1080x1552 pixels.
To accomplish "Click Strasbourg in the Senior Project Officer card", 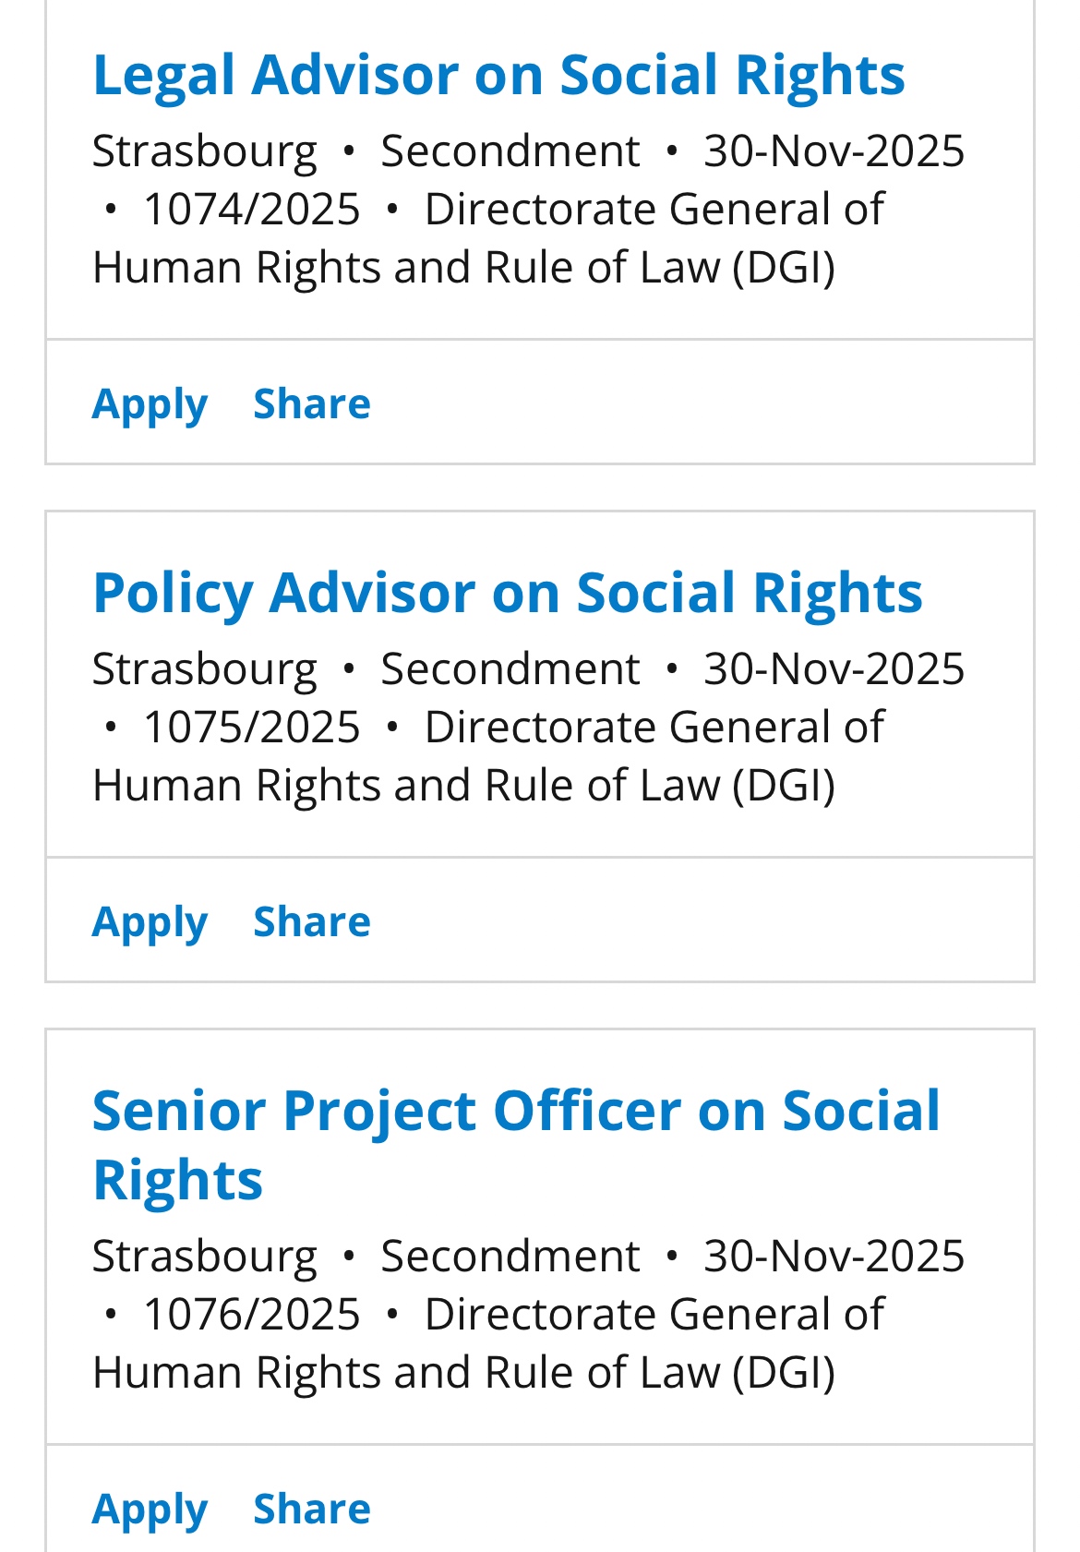I will (204, 1256).
